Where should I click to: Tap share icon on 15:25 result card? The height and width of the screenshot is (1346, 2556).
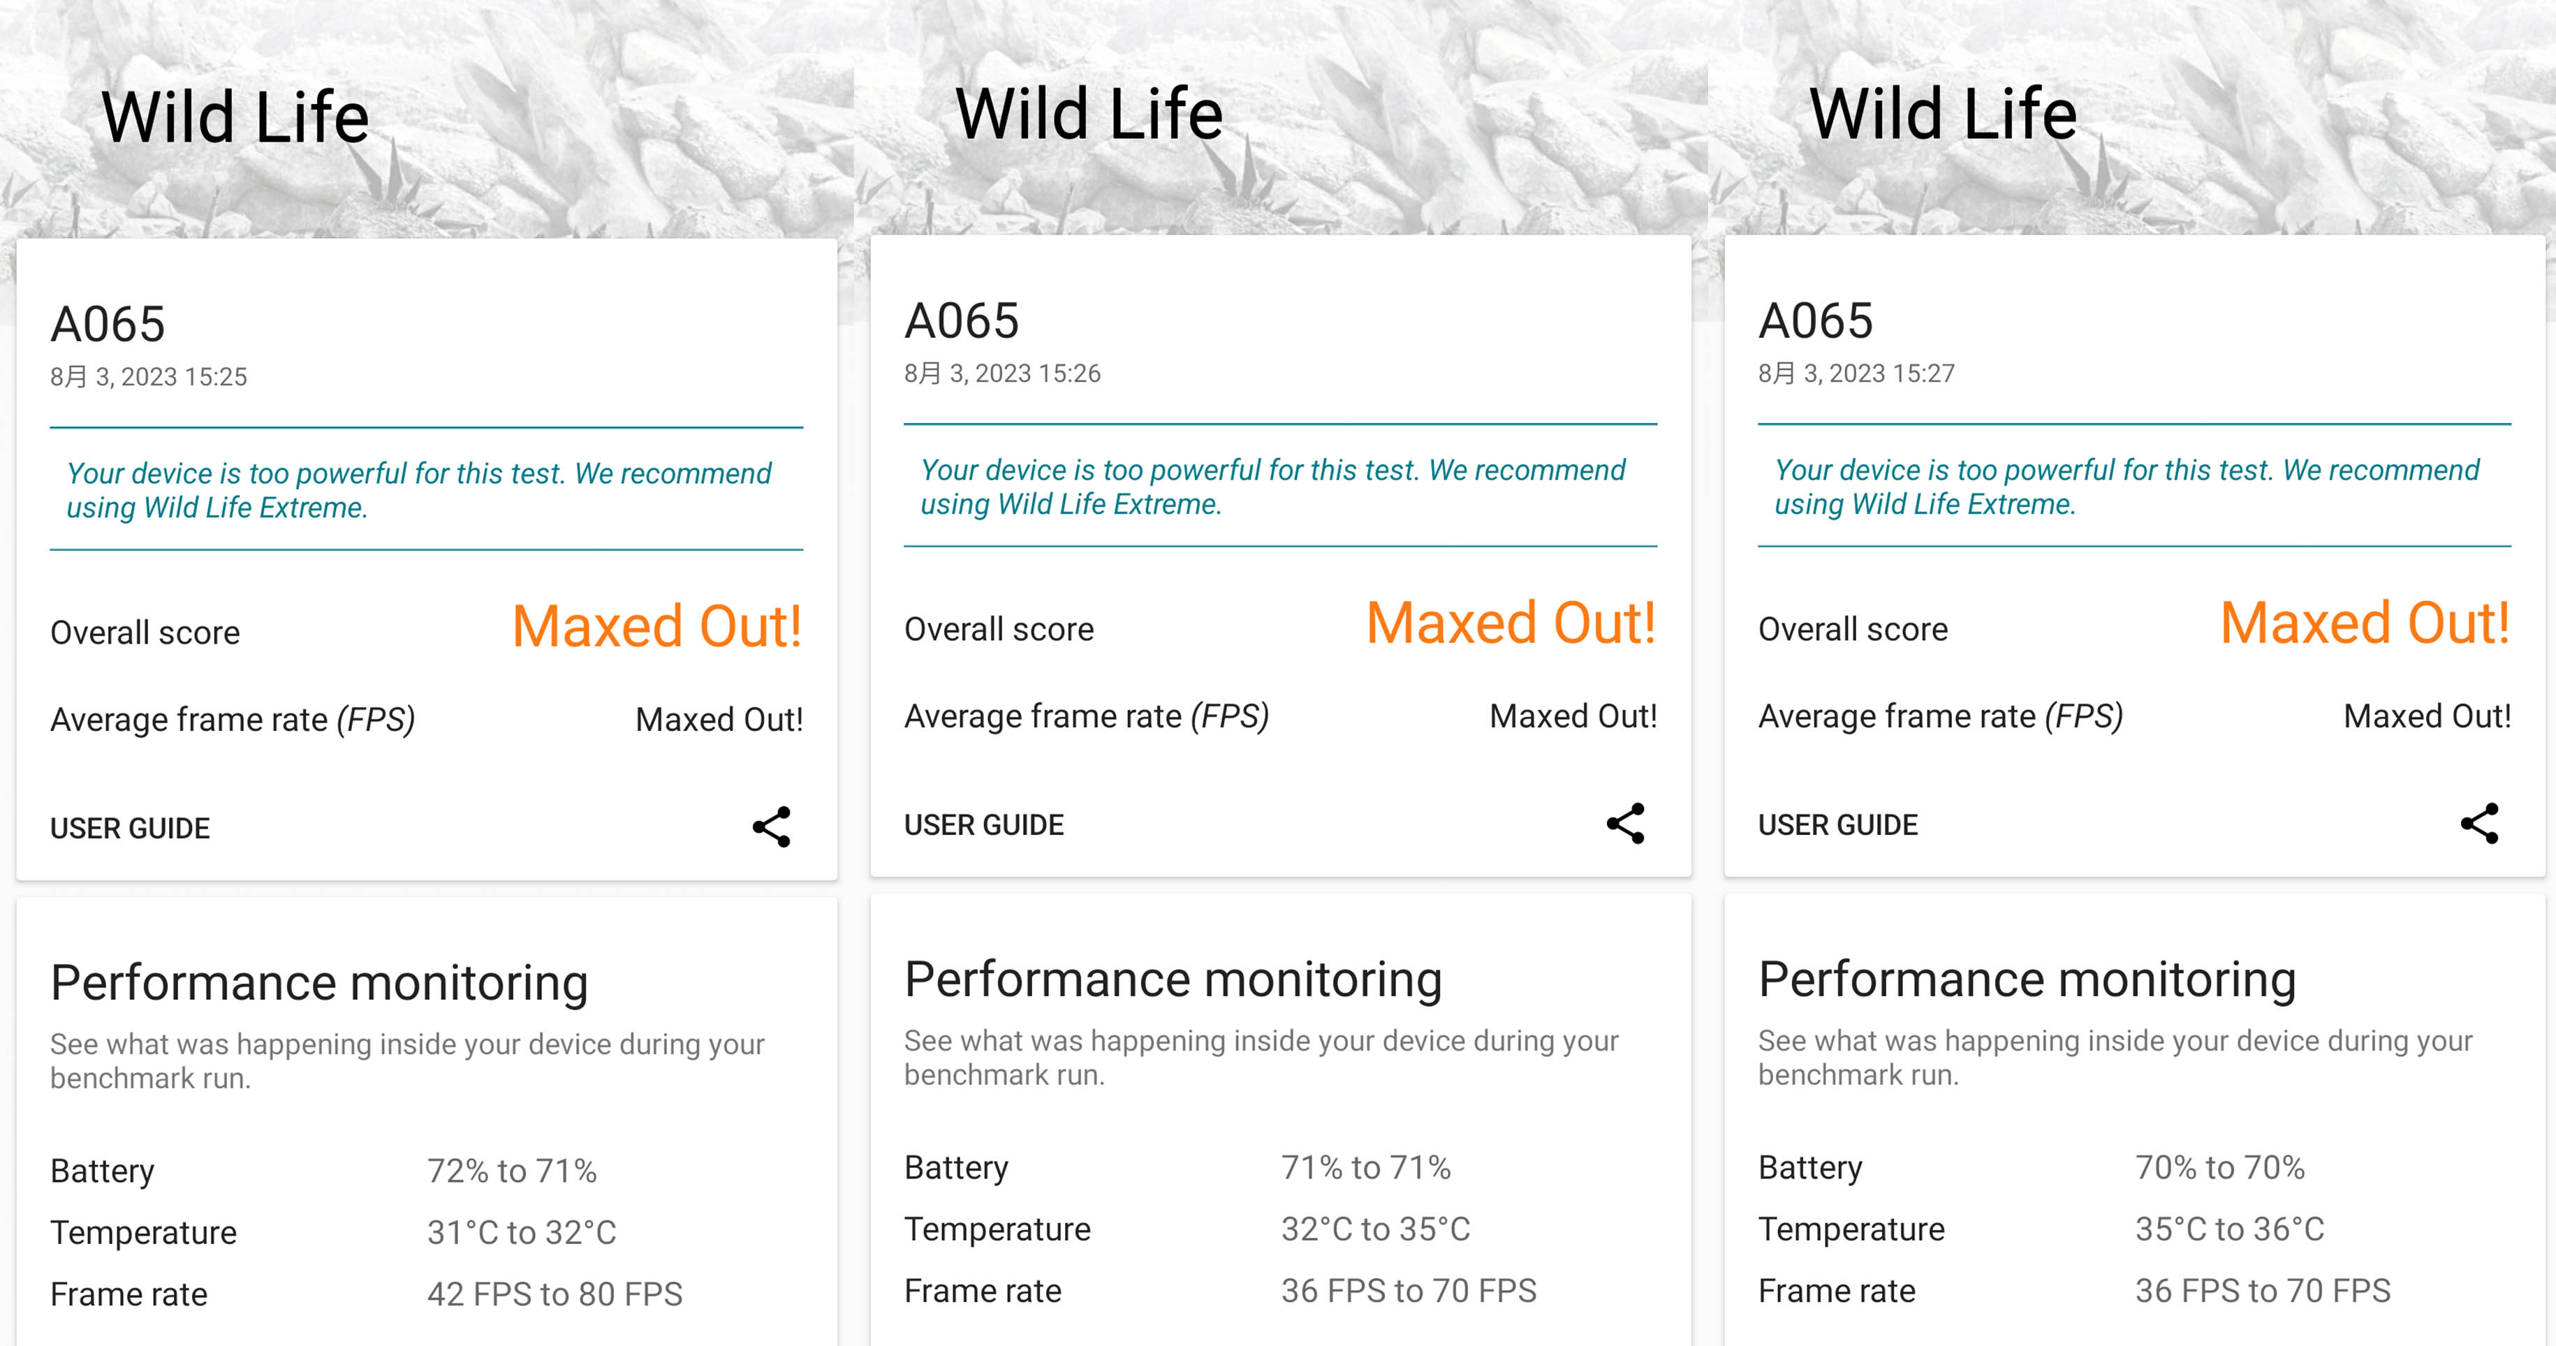click(x=771, y=827)
